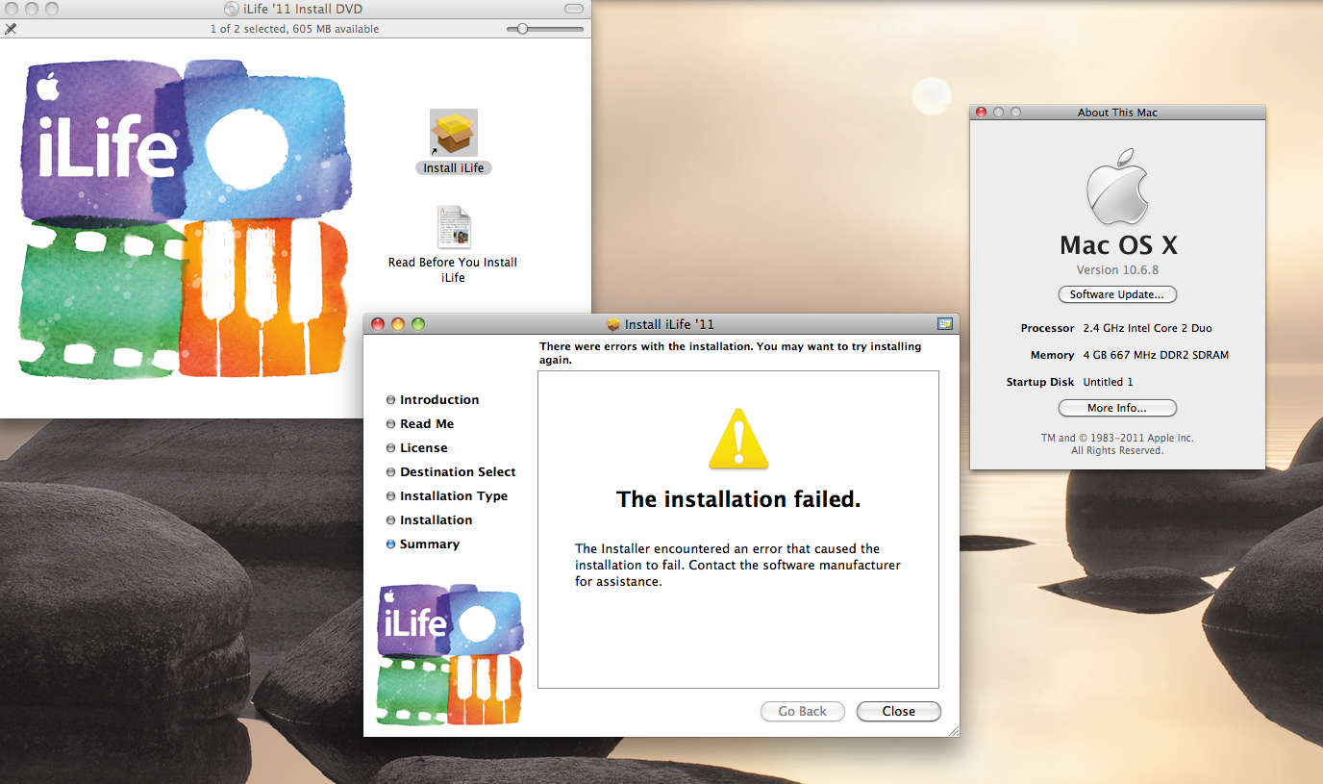This screenshot has height=784, width=1323.
Task: Click the yellow warning triangle icon
Action: [x=738, y=439]
